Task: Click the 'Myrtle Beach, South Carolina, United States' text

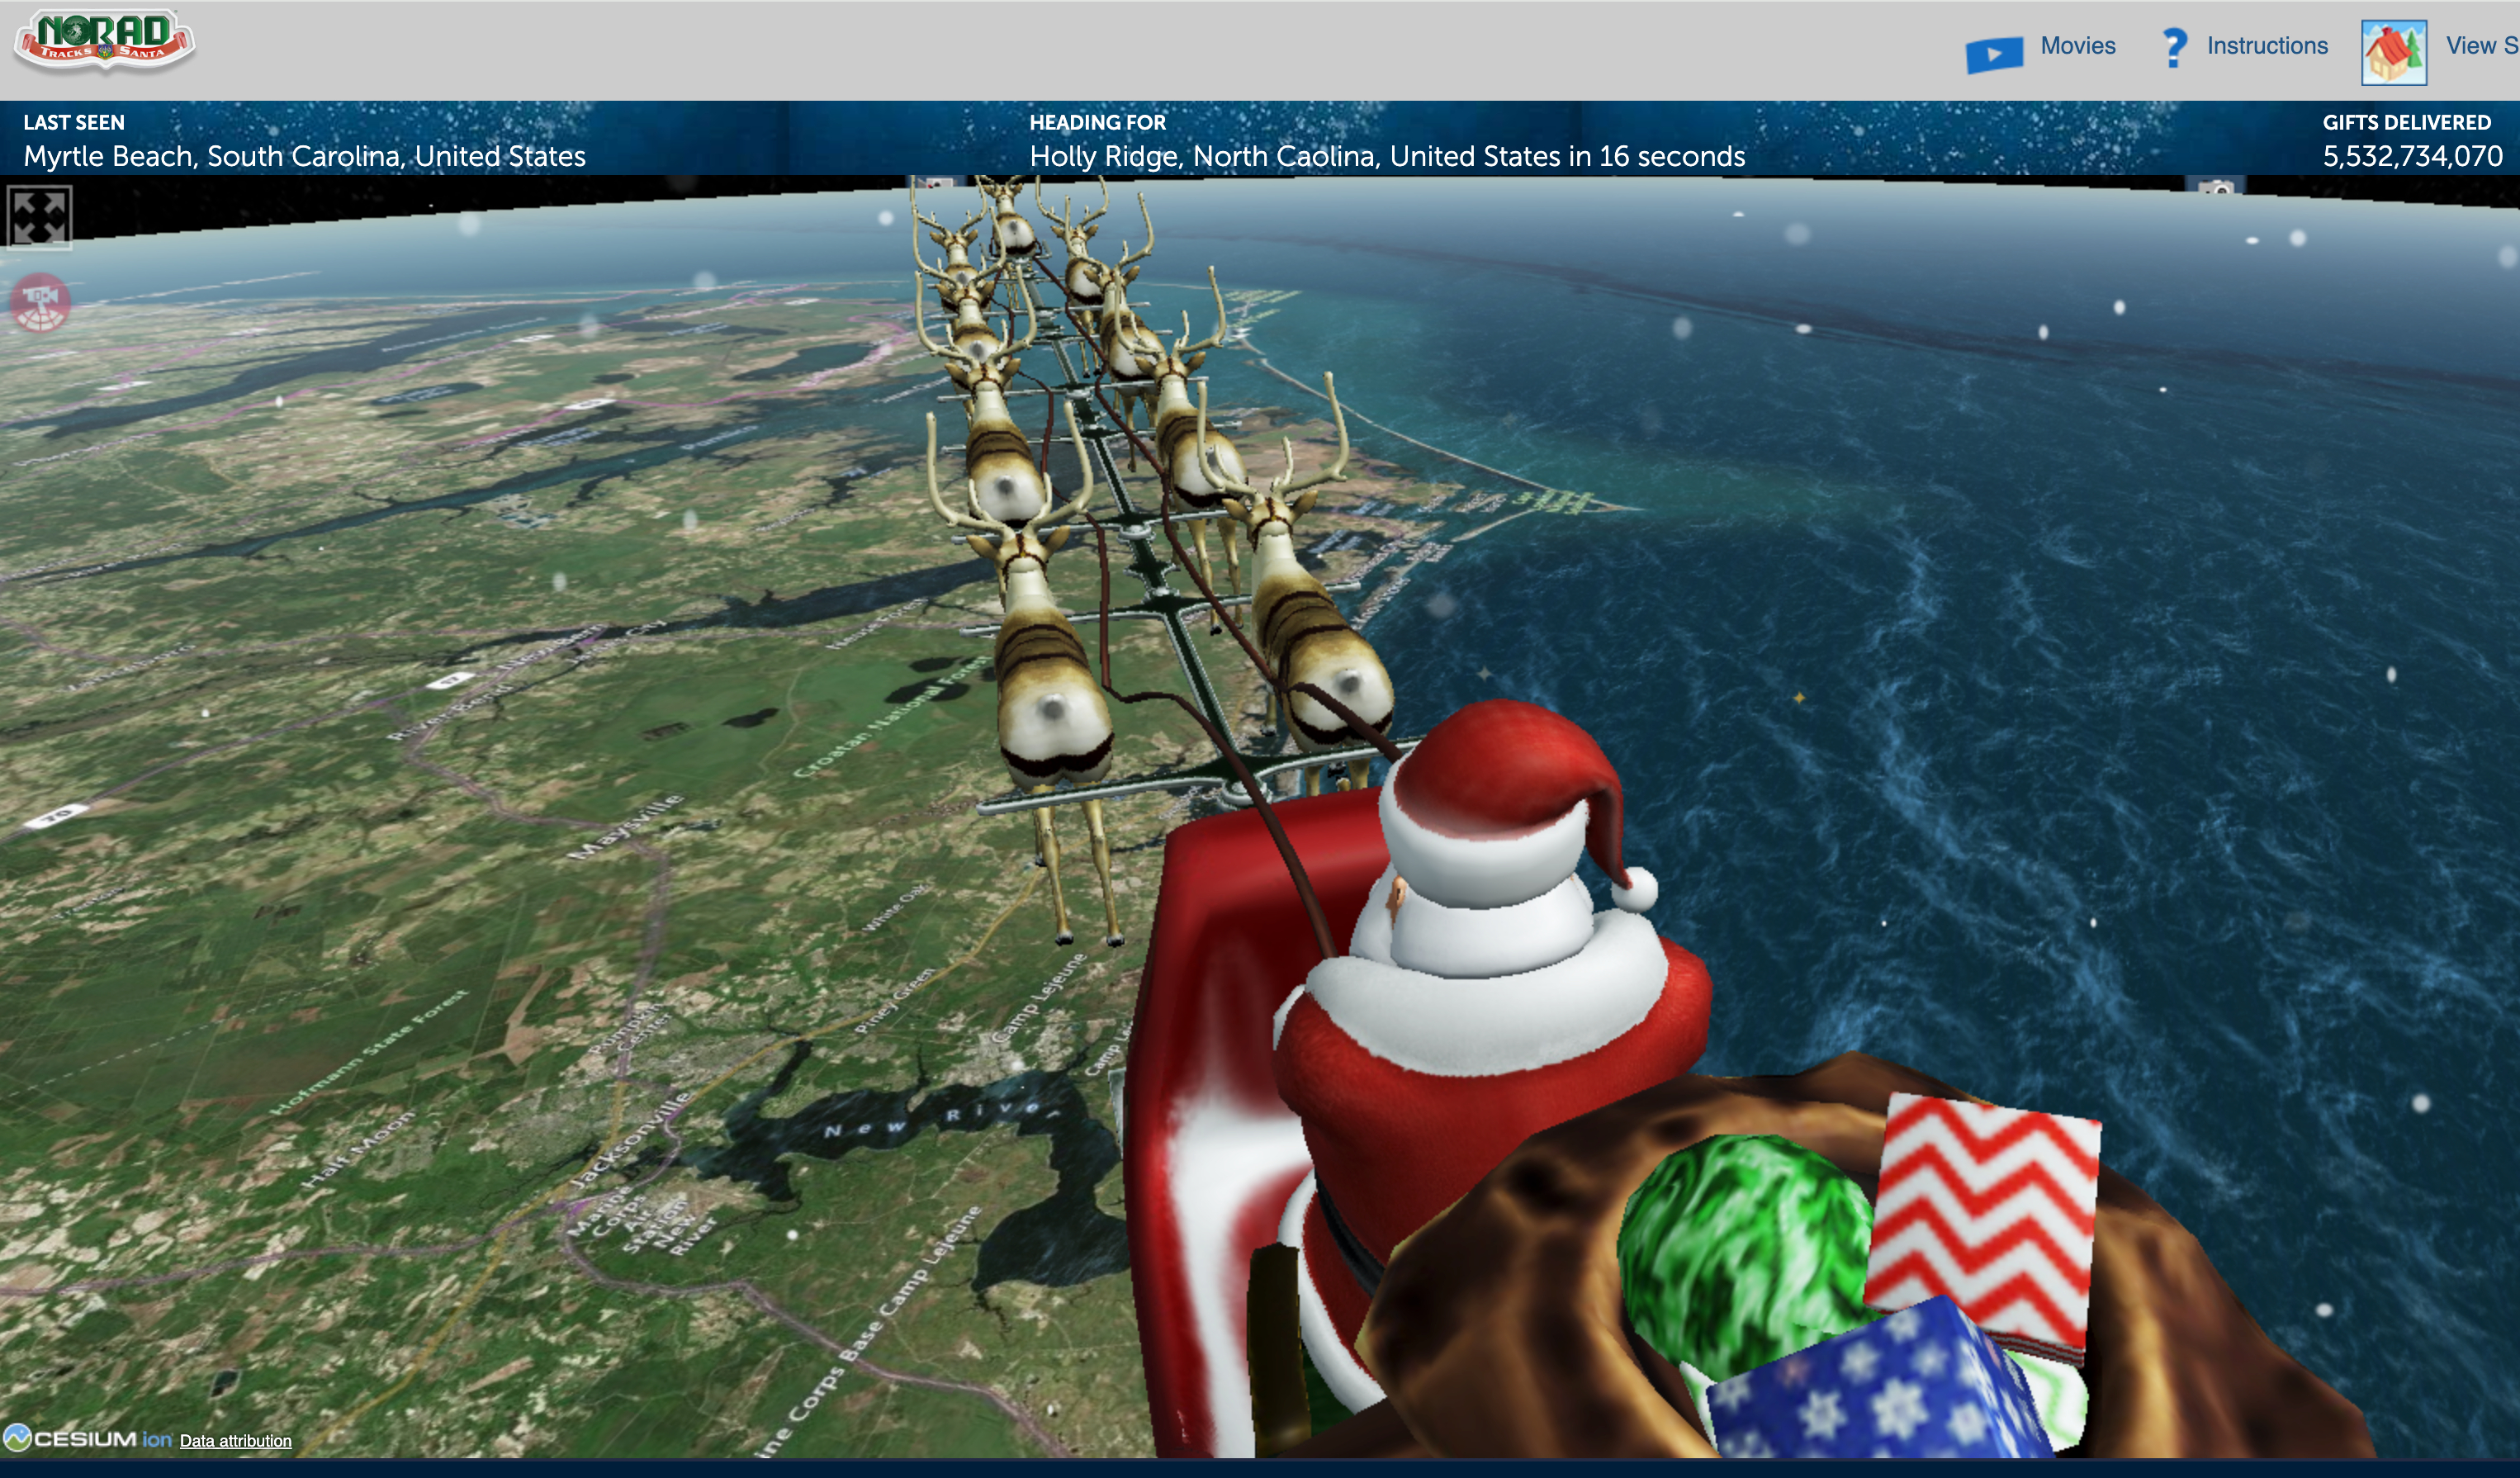Action: coord(304,156)
